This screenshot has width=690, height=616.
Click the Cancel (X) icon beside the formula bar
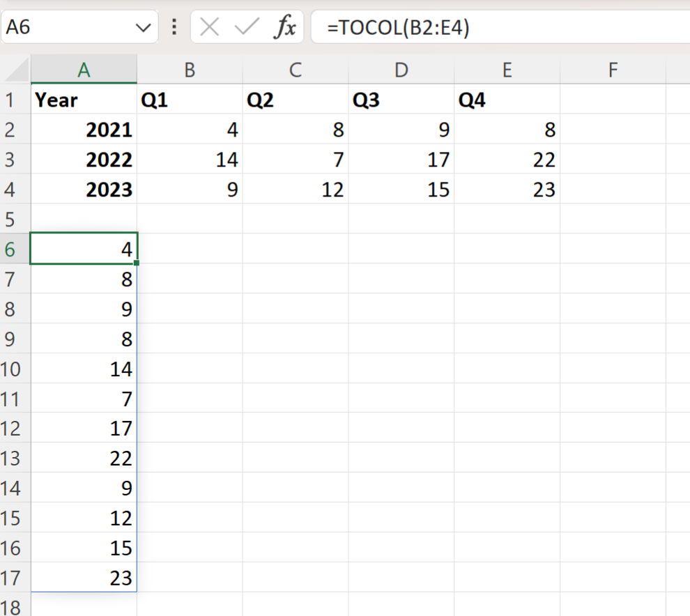(211, 27)
